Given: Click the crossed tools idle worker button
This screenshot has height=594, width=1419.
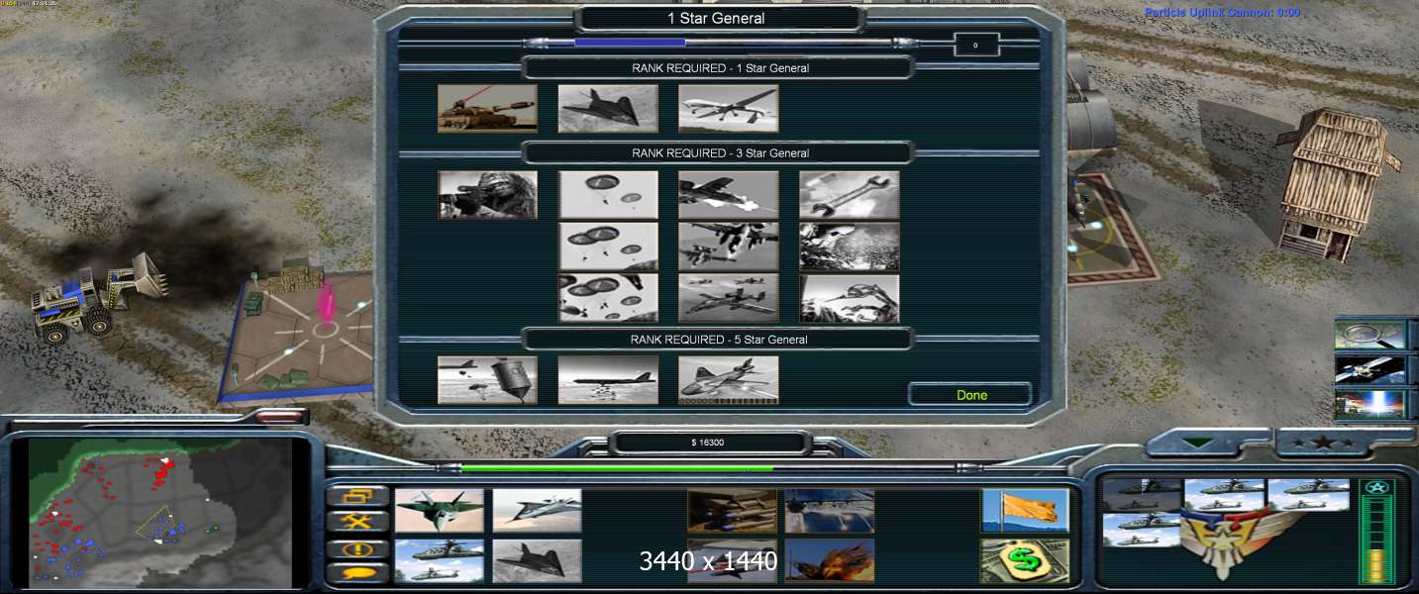Looking at the screenshot, I should tap(357, 522).
